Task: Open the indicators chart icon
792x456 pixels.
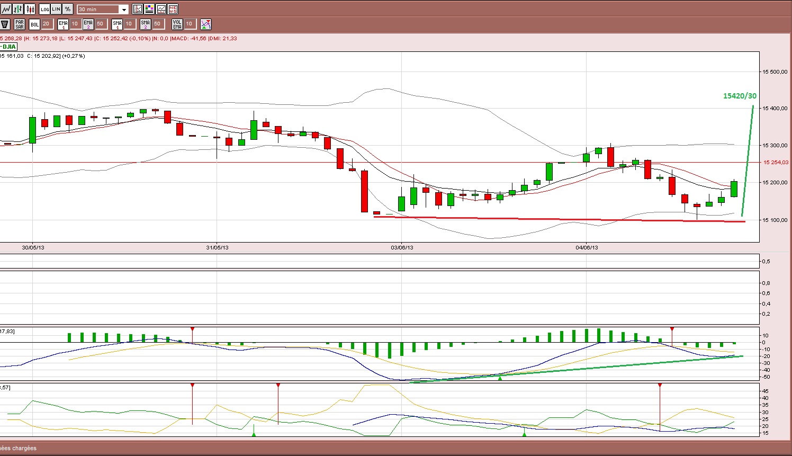Action: pos(138,9)
